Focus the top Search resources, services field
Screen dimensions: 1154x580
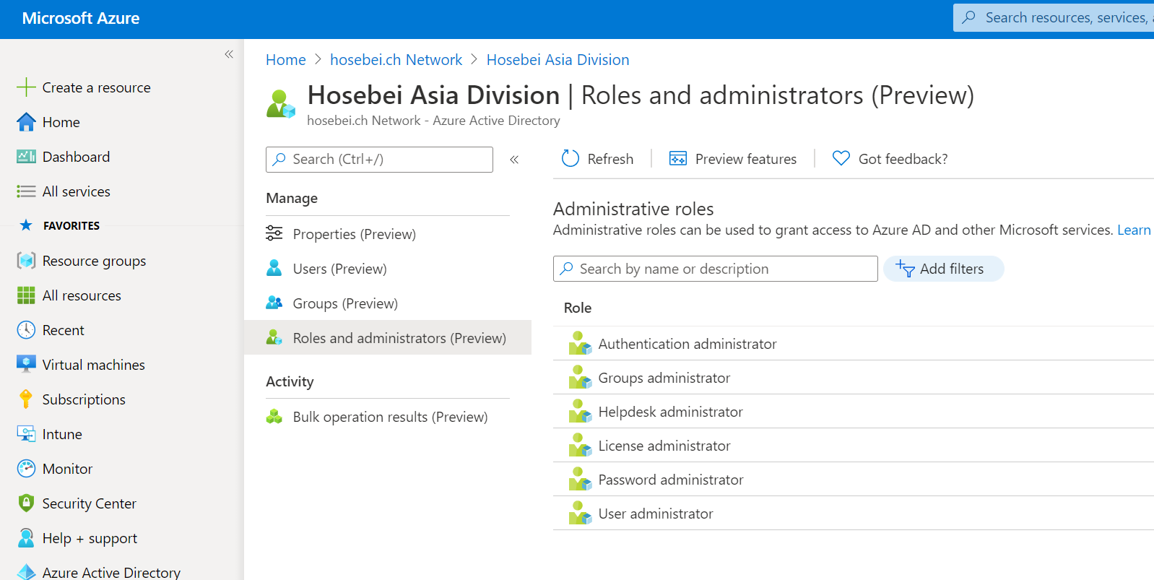[x=1054, y=17]
